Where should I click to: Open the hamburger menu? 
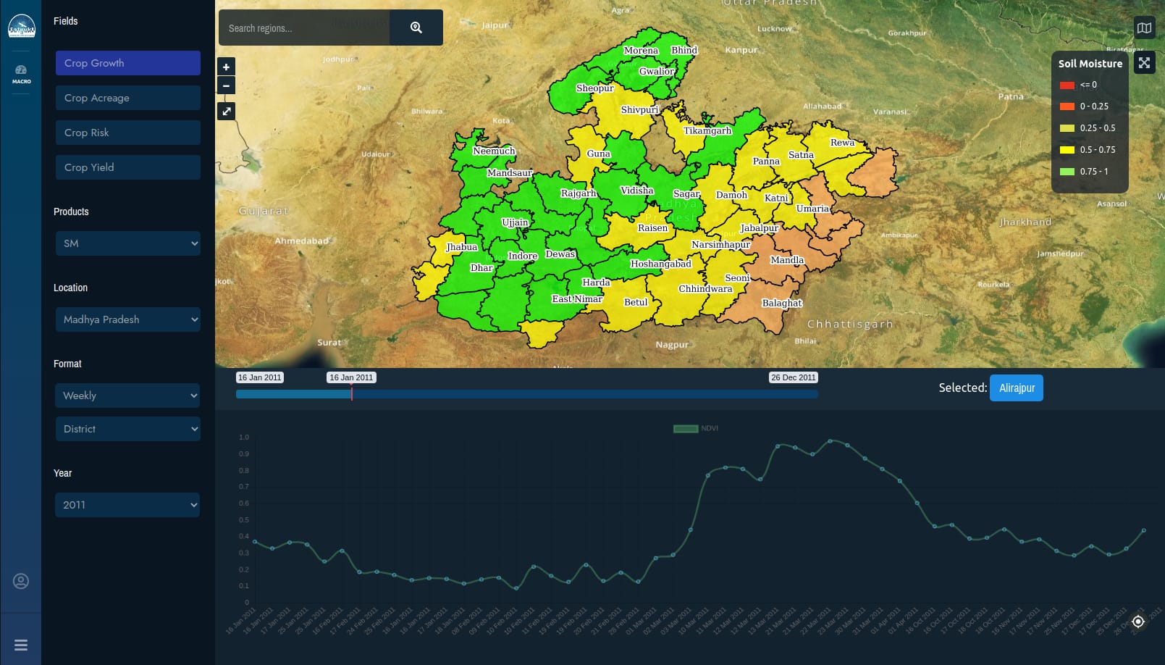click(x=21, y=645)
